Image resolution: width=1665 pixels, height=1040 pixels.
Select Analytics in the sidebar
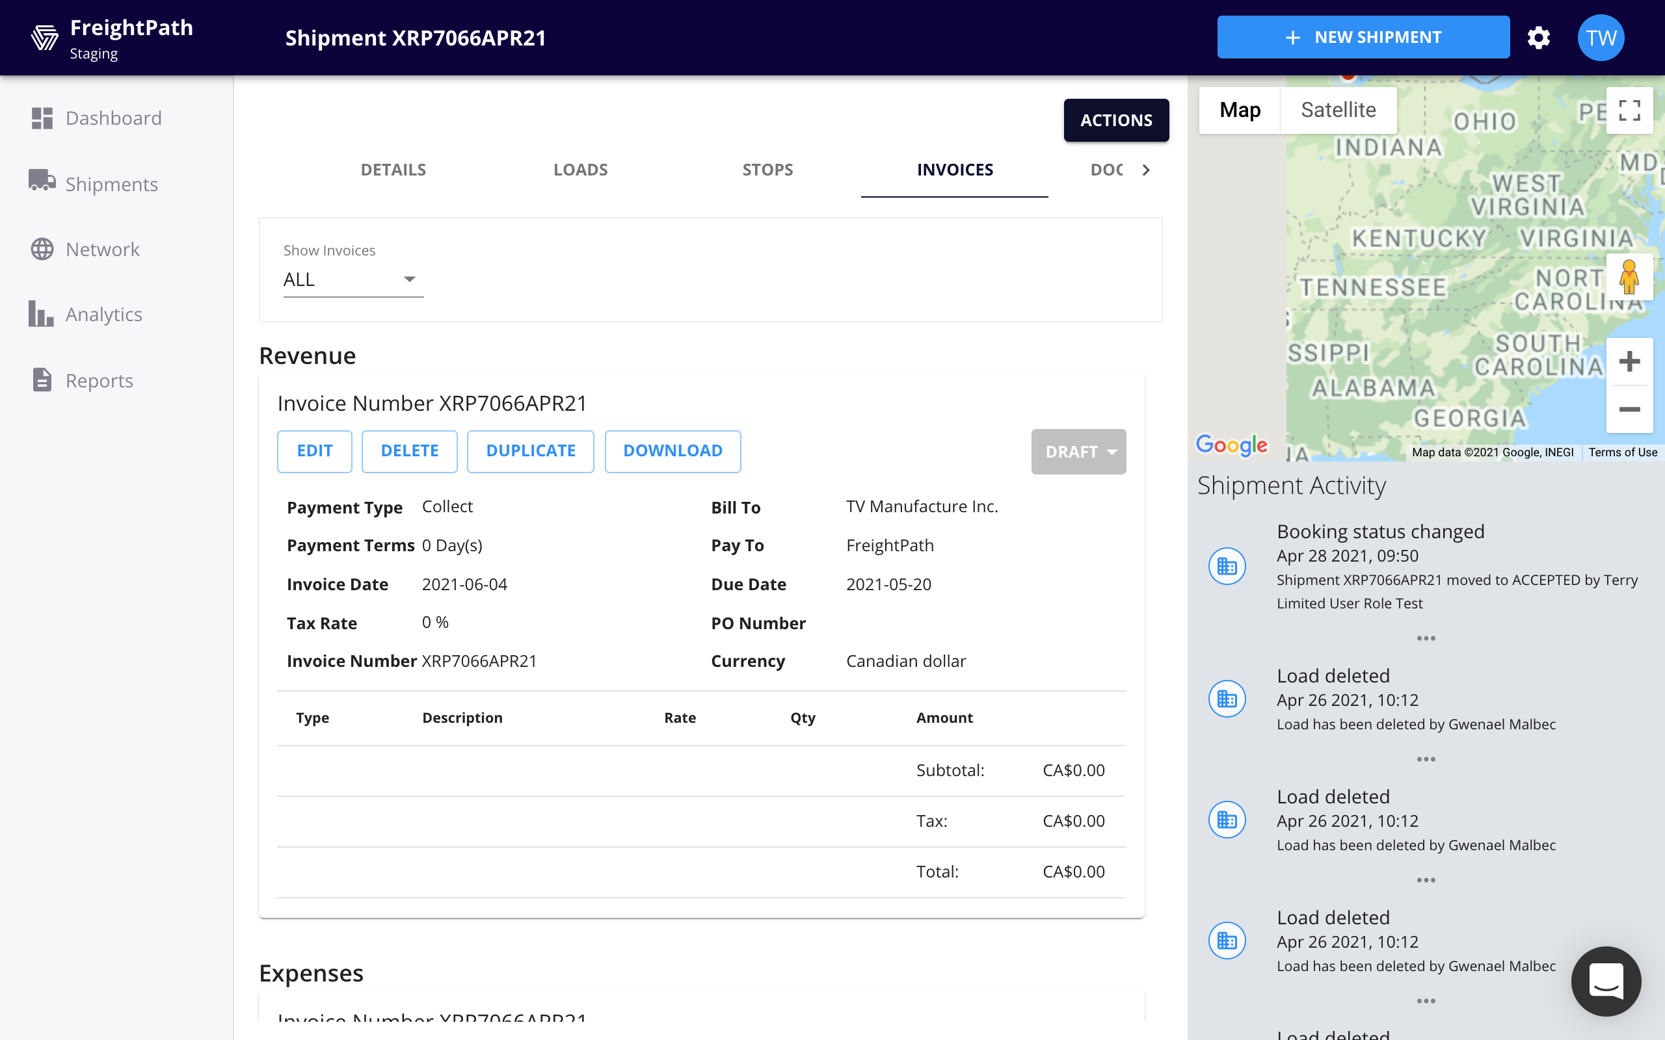click(x=104, y=315)
